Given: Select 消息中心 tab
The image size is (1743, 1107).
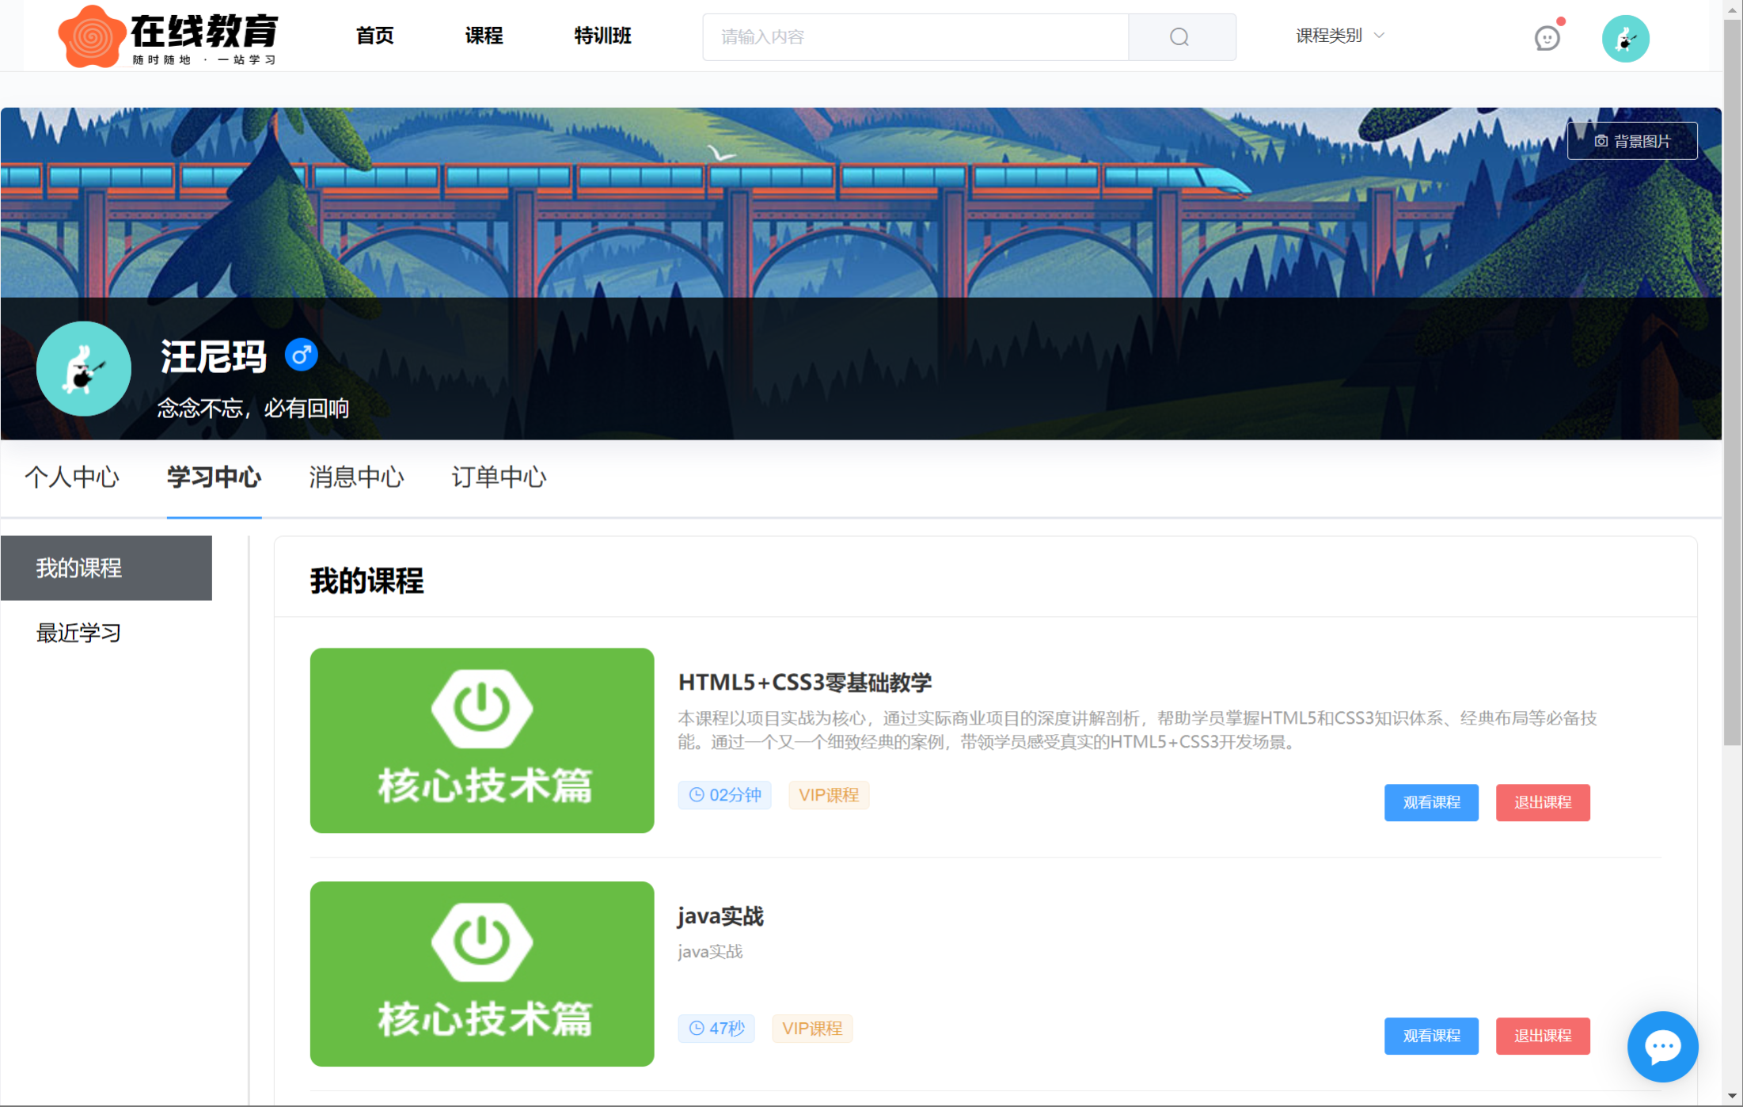Looking at the screenshot, I should point(356,477).
